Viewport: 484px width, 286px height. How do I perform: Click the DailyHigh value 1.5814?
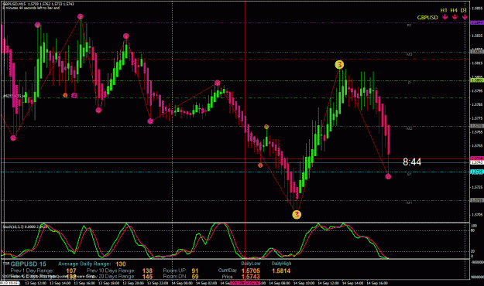(x=281, y=271)
